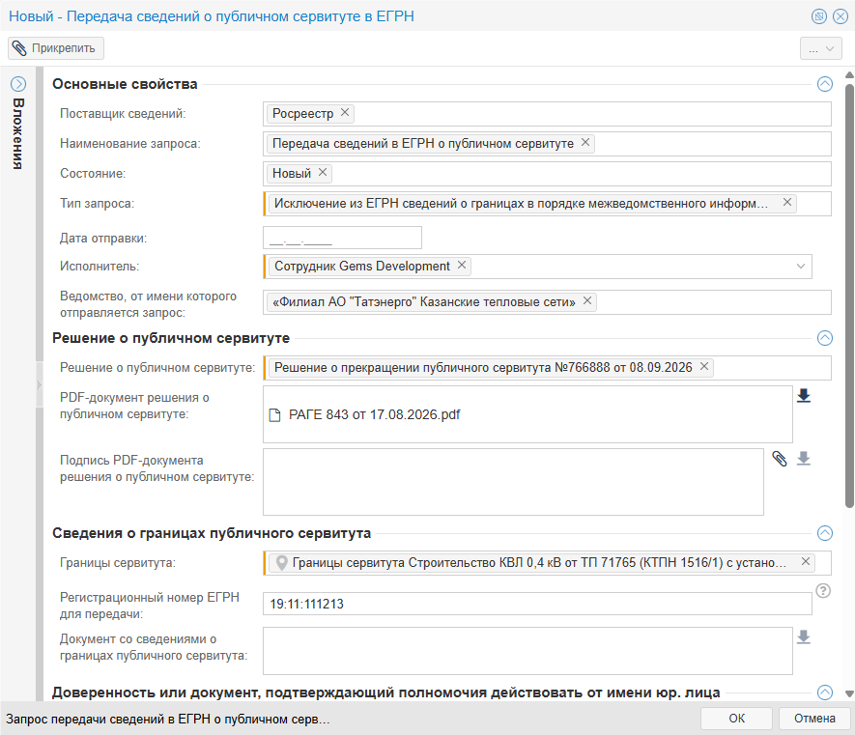
Task: Remove the Новый state tag
Action: click(323, 172)
